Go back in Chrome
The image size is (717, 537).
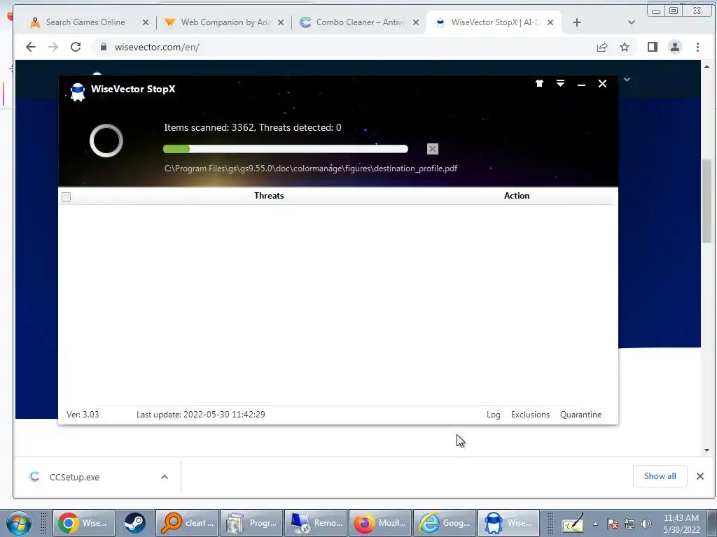click(31, 47)
